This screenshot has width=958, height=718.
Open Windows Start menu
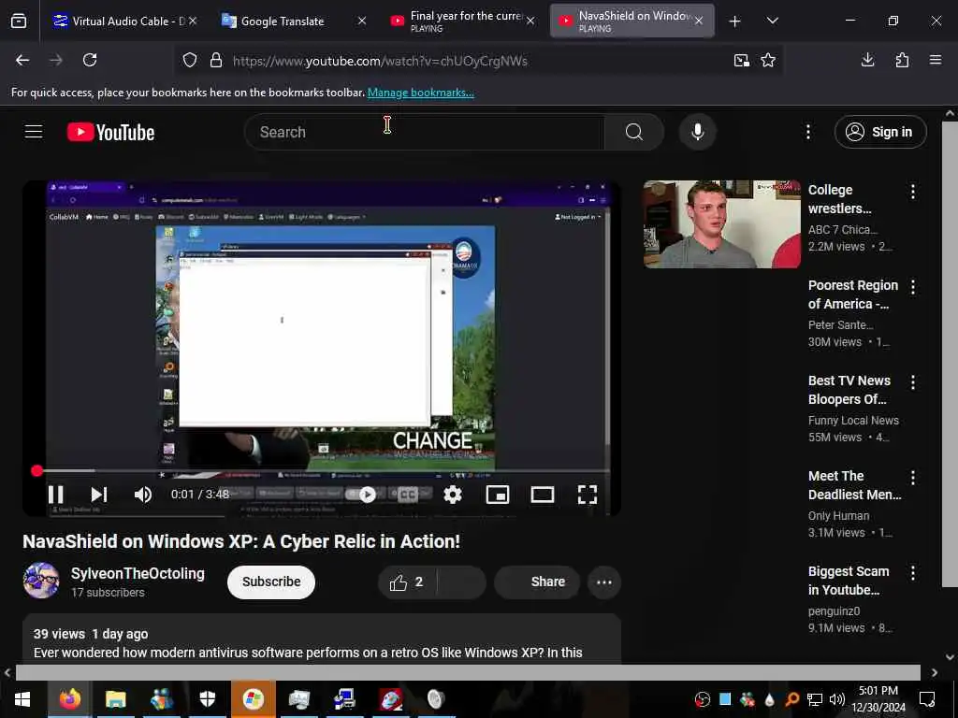[22, 699]
